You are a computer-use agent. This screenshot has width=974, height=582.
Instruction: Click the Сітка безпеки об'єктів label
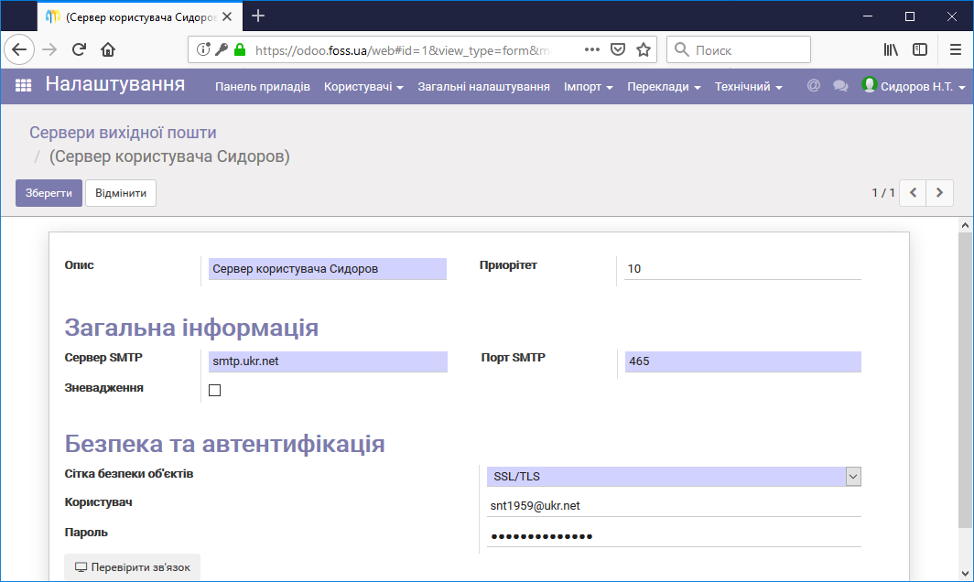click(128, 474)
